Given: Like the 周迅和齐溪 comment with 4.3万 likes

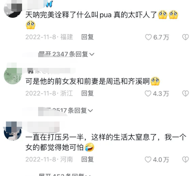Looking at the screenshot, I should [x=148, y=94].
